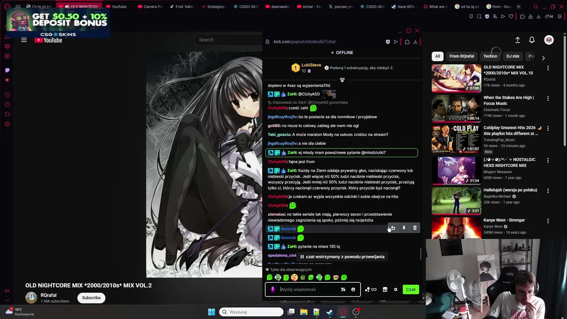
Task: Click the YouTube logo
Action: pyautogui.click(x=48, y=40)
